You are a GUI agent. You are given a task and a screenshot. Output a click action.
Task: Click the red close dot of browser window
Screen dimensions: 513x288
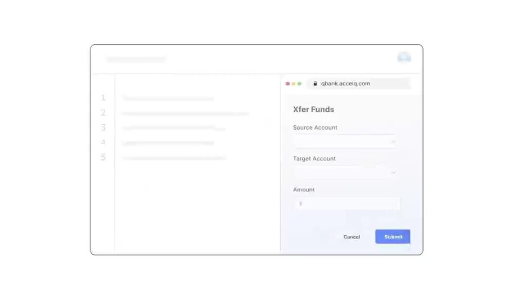[287, 84]
